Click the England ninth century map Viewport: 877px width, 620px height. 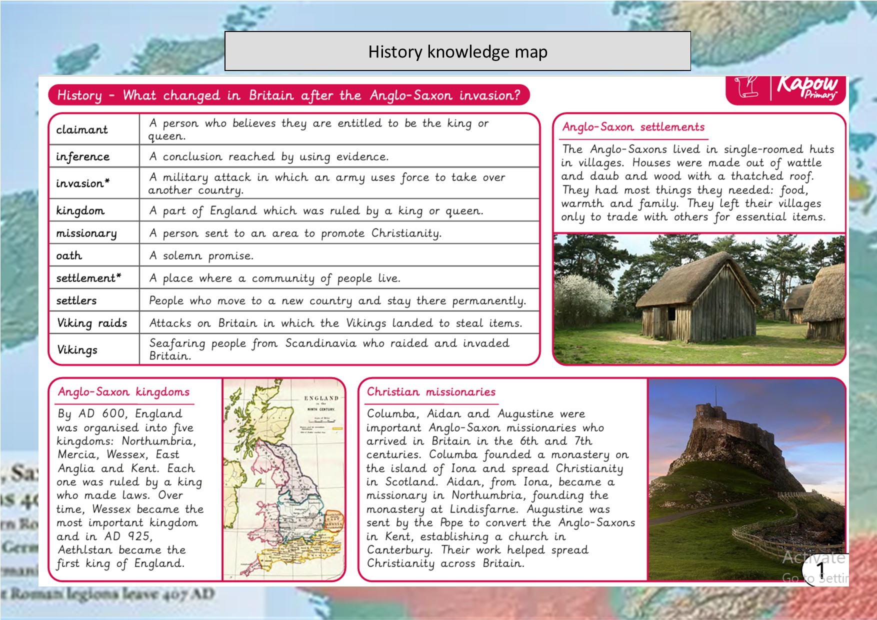284,479
